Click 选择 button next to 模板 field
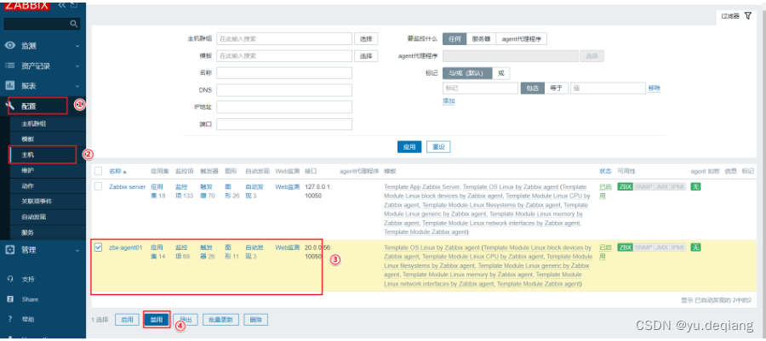This screenshot has height=341, width=766. click(x=366, y=56)
